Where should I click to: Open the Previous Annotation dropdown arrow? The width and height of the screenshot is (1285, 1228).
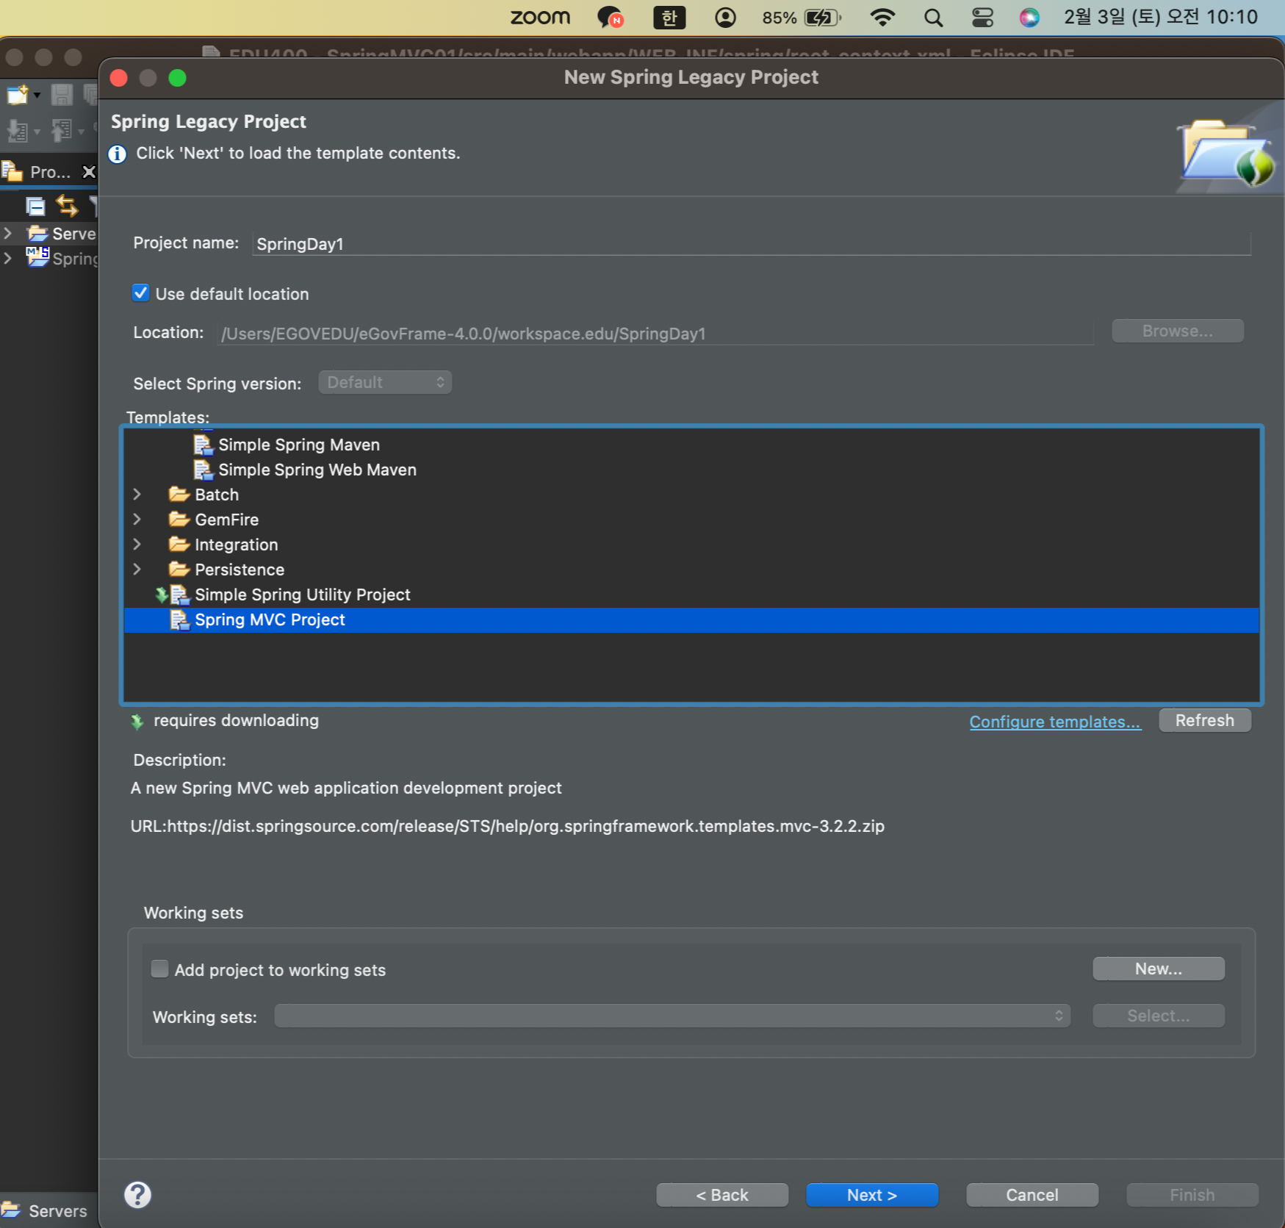point(81,132)
